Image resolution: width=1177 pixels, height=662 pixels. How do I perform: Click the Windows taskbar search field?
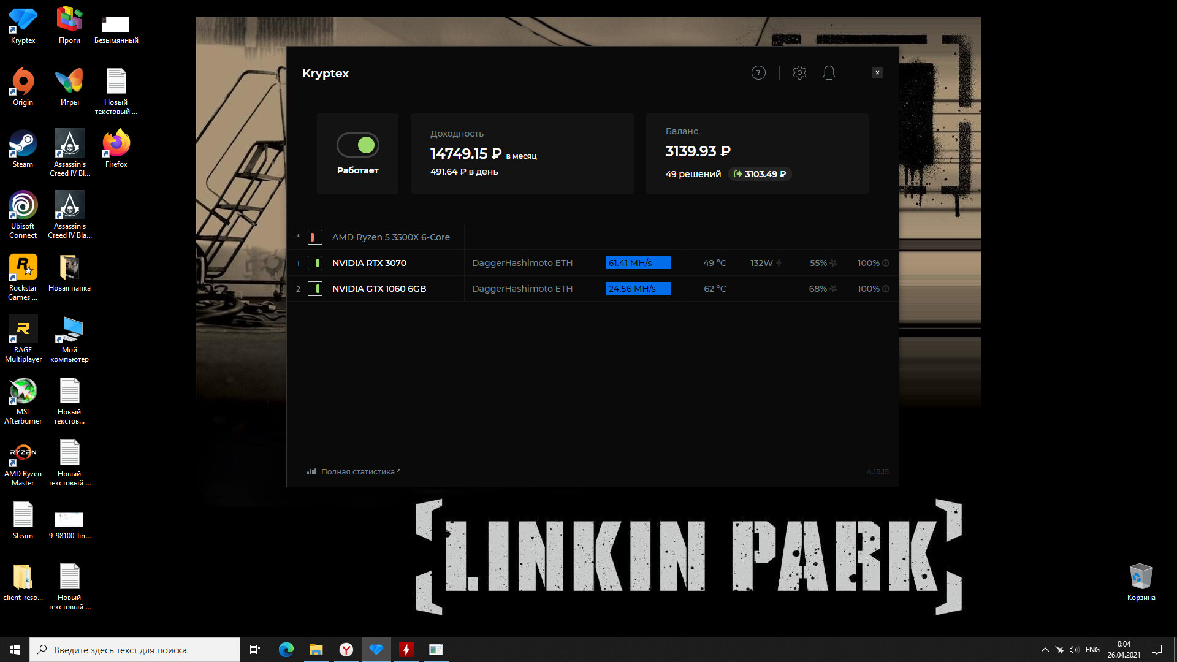coord(135,650)
